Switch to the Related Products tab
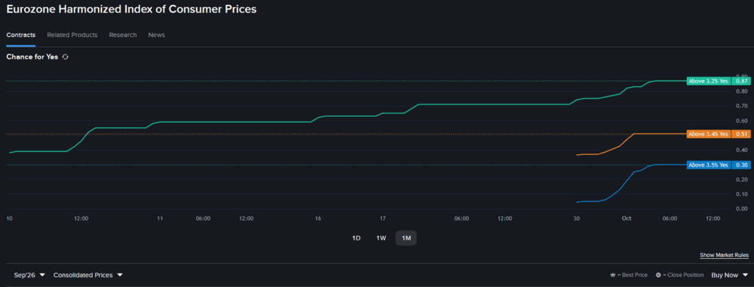754x287 pixels. point(72,35)
